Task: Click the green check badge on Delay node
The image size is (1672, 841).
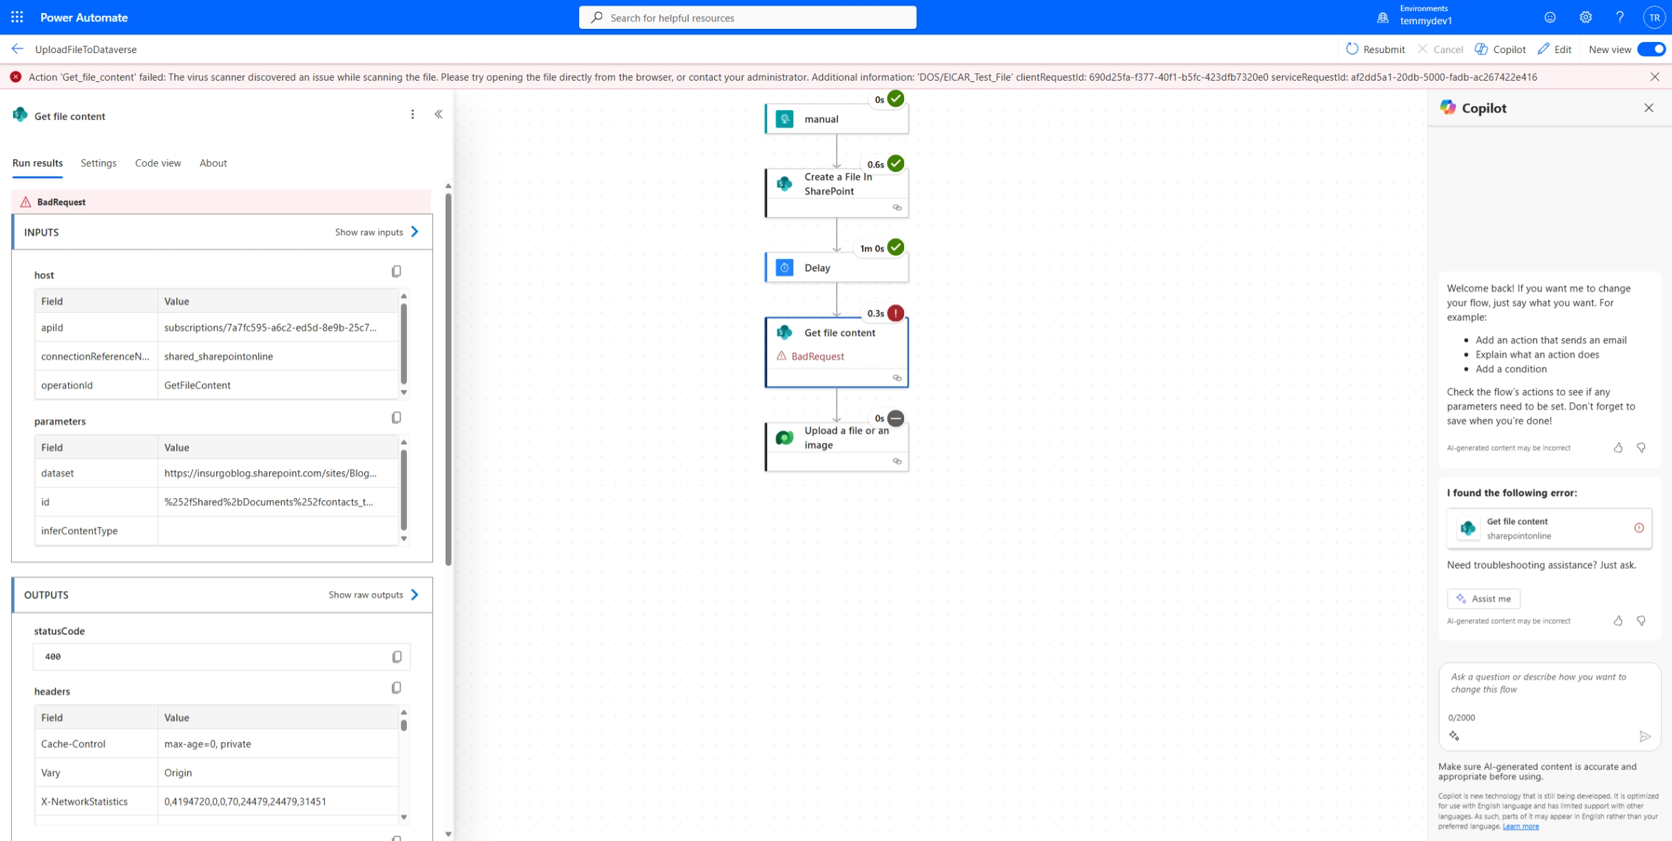Action: pyautogui.click(x=895, y=247)
